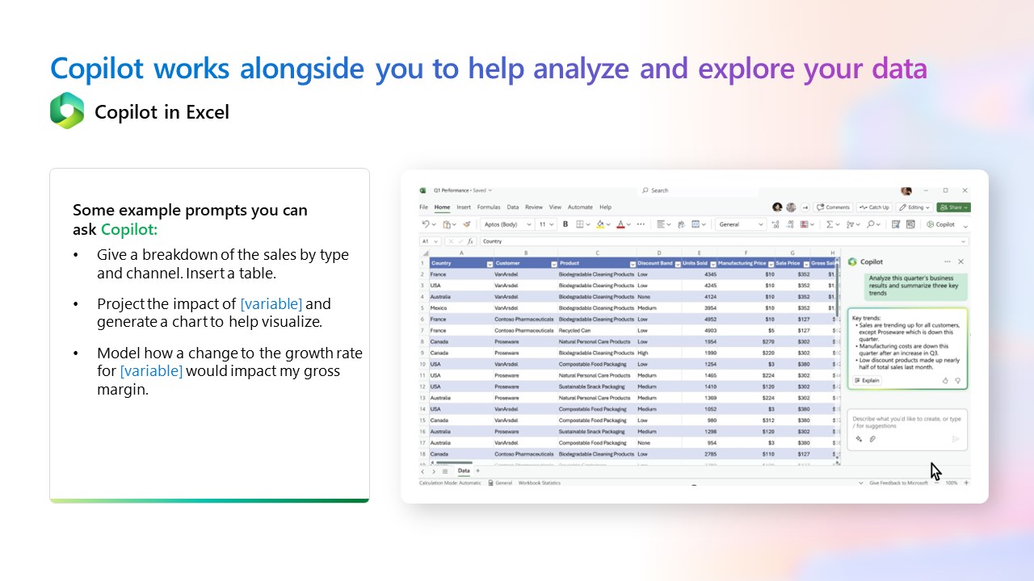Click the send arrow in Copilot prompt box
Viewport: 1034px width, 581px height.
click(x=956, y=439)
